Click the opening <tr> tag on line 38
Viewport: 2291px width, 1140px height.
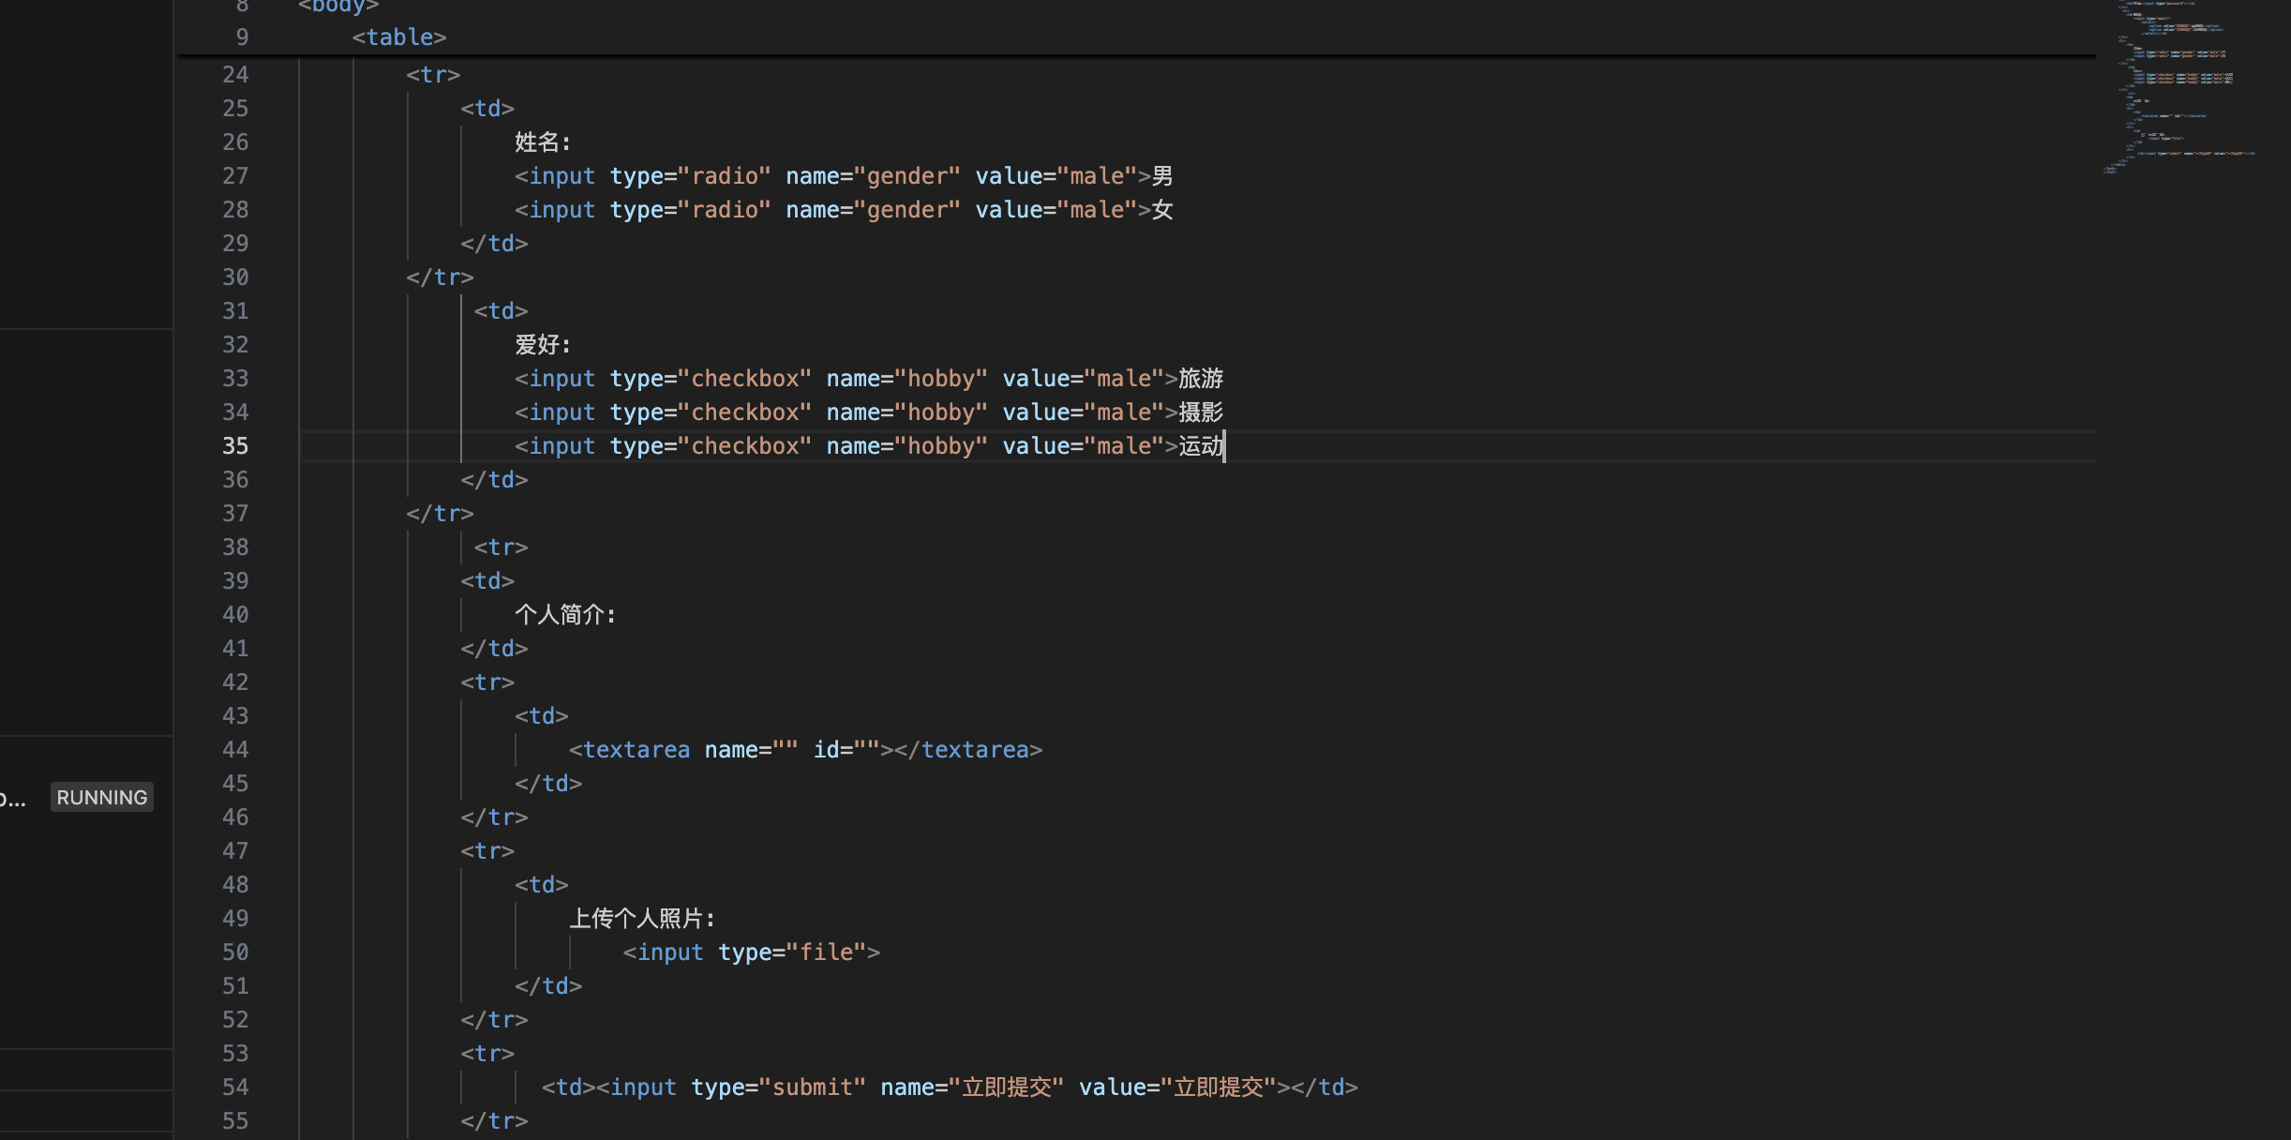(x=501, y=547)
